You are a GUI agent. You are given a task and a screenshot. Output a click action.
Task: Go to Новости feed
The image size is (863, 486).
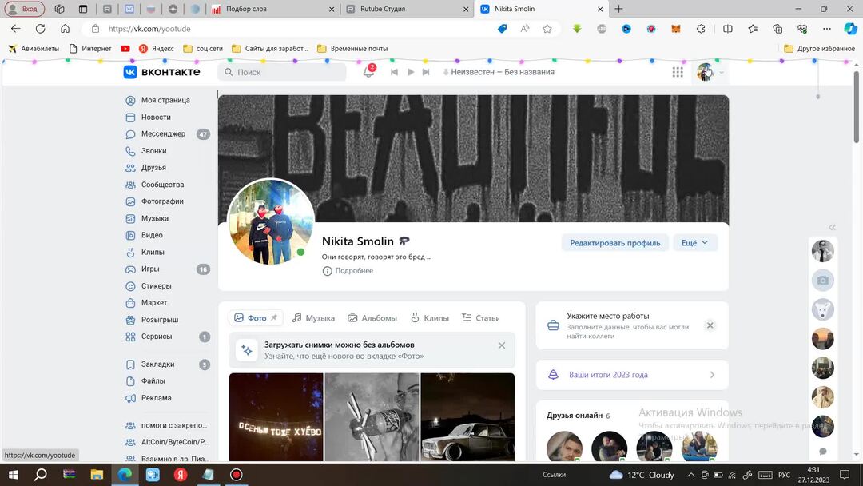149,118
